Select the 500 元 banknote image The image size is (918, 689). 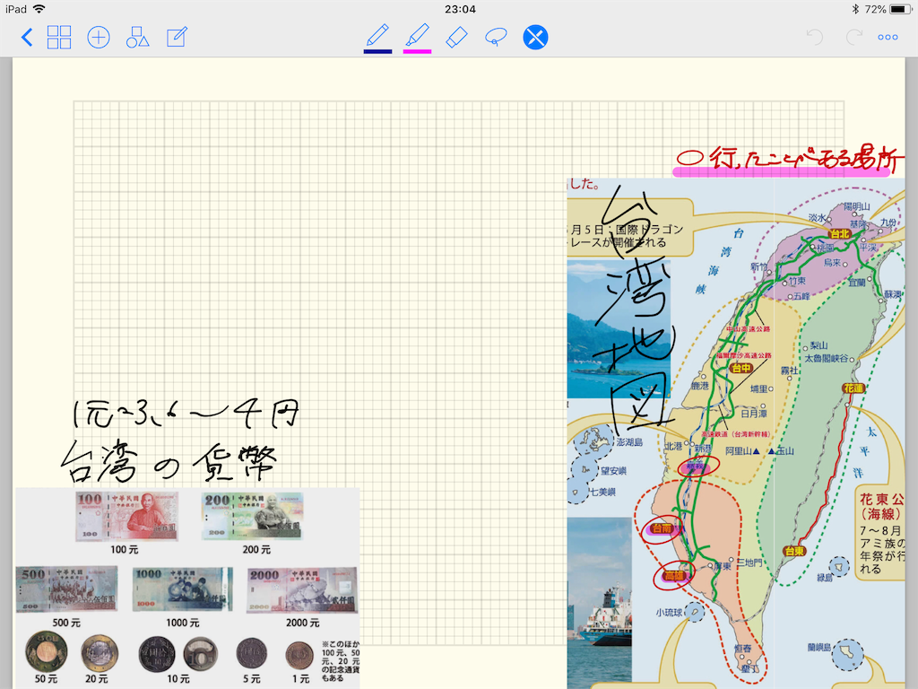click(x=66, y=589)
